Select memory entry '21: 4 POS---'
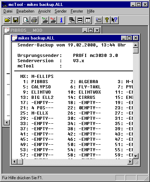 (37, 108)
